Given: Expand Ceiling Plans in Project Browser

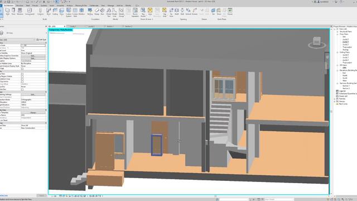Looking at the screenshot, I should pos(337,52).
